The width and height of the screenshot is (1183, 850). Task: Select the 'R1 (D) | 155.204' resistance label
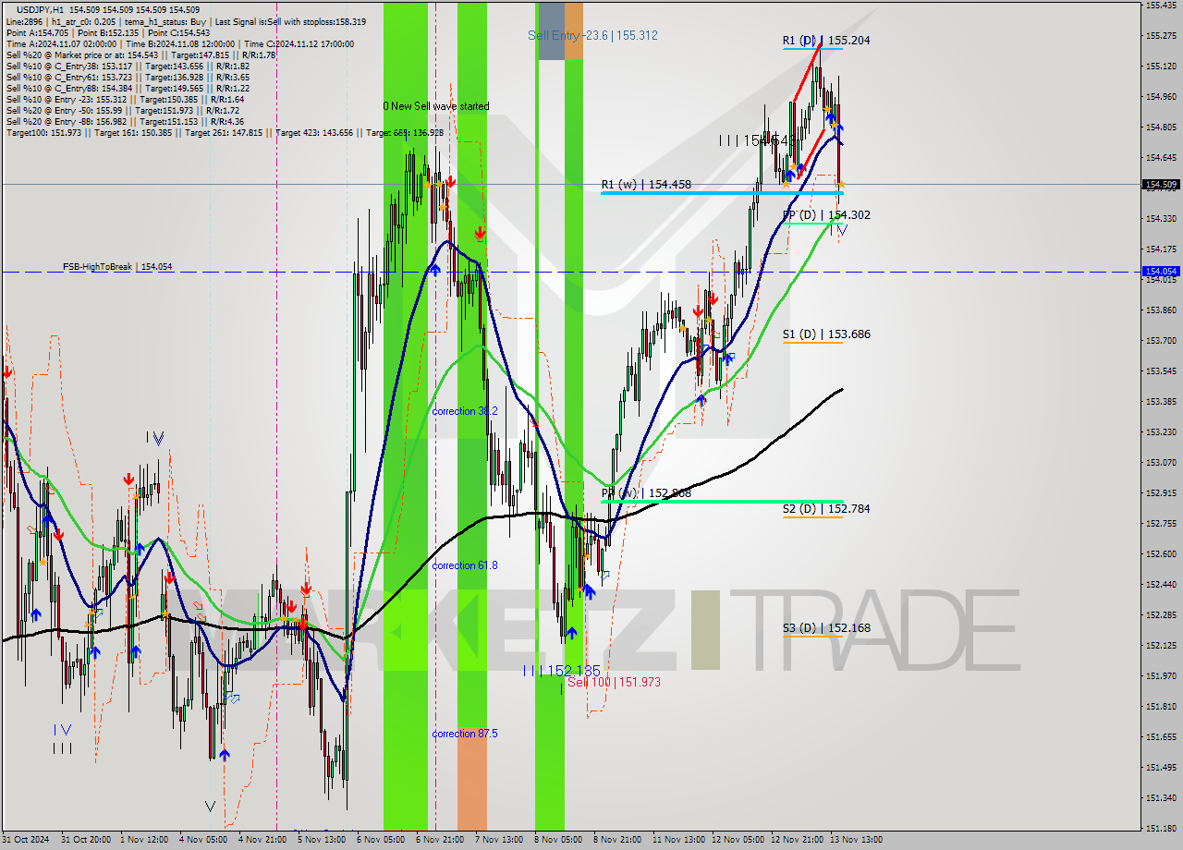coord(825,41)
